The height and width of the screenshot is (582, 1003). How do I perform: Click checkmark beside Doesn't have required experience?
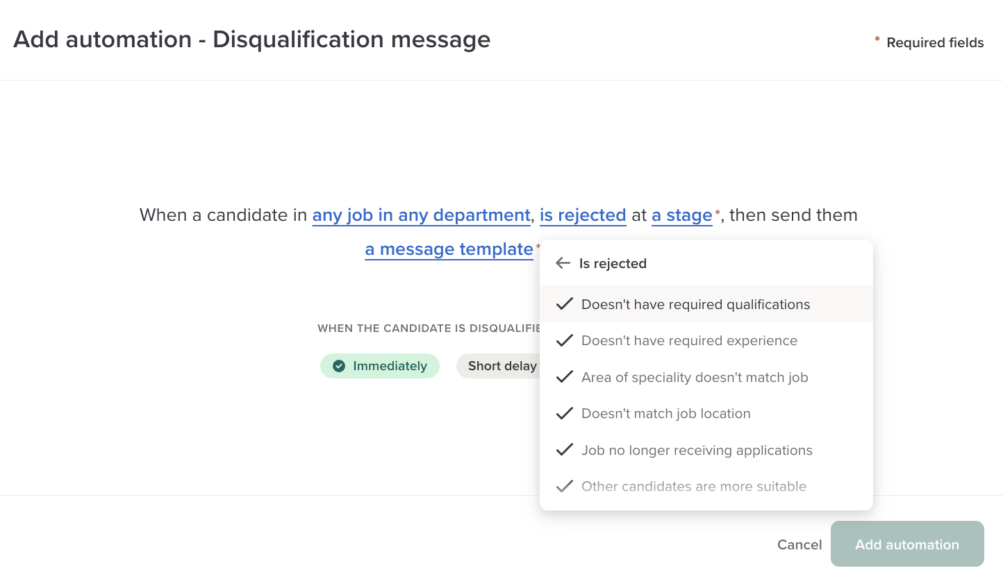(565, 340)
